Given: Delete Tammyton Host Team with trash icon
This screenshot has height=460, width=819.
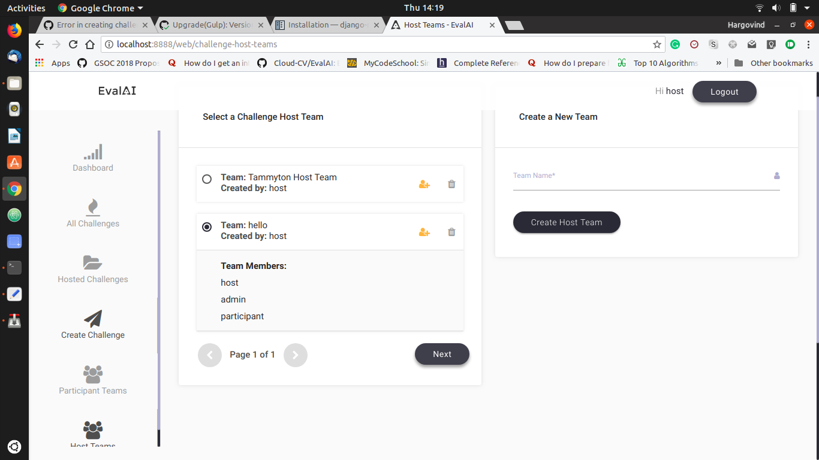Looking at the screenshot, I should pyautogui.click(x=451, y=184).
